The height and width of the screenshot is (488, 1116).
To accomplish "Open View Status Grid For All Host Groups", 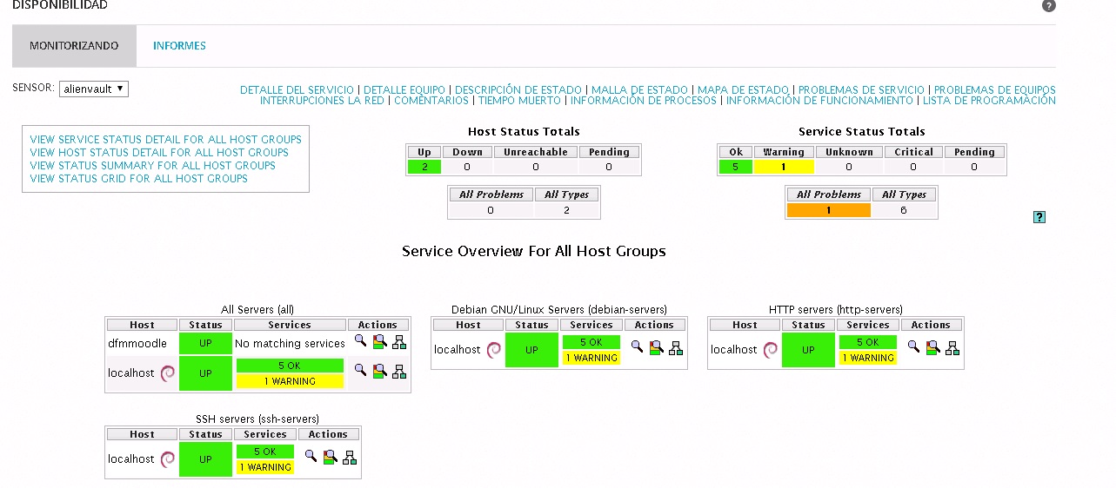I will (138, 178).
